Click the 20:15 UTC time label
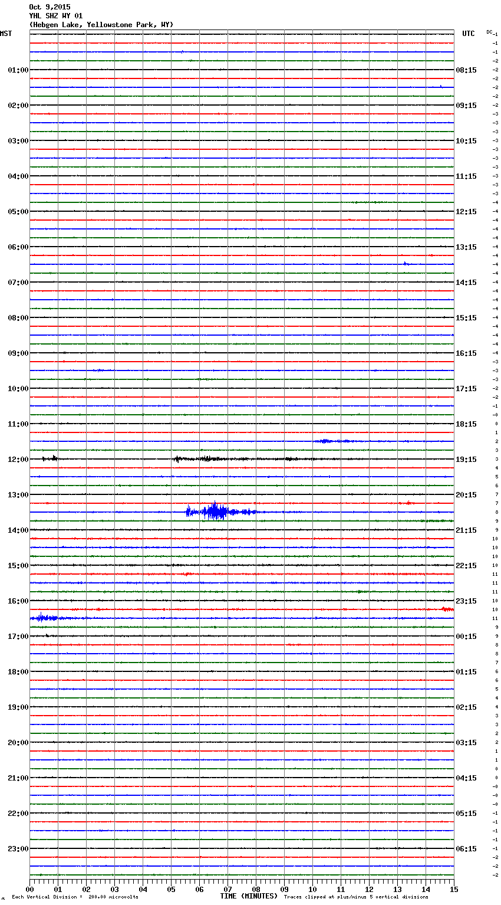Image resolution: width=501 pixels, height=905 pixels. click(466, 495)
